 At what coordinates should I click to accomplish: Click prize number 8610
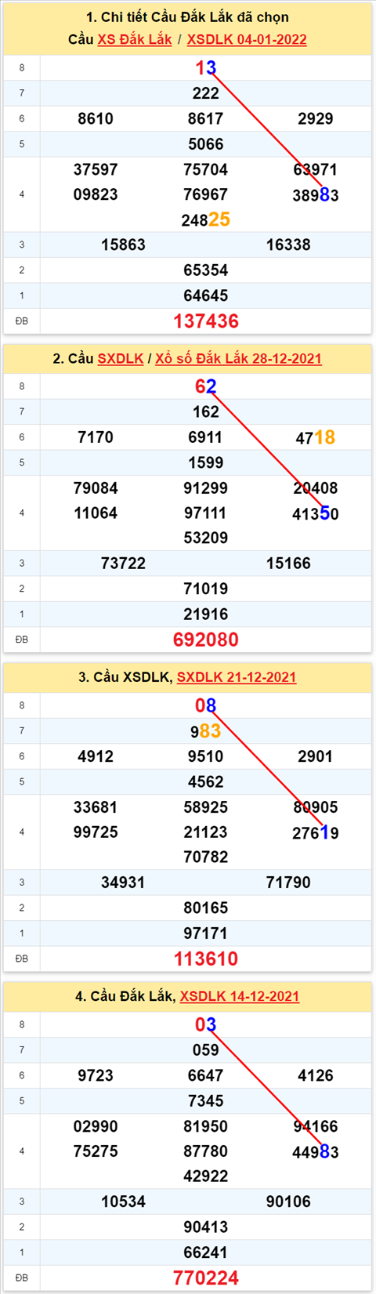click(96, 118)
